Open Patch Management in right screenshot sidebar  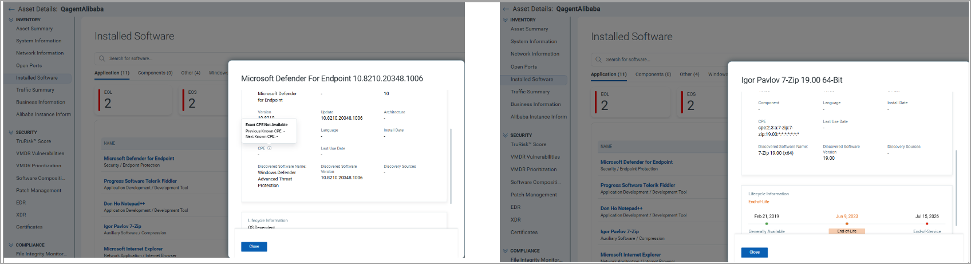tap(534, 195)
